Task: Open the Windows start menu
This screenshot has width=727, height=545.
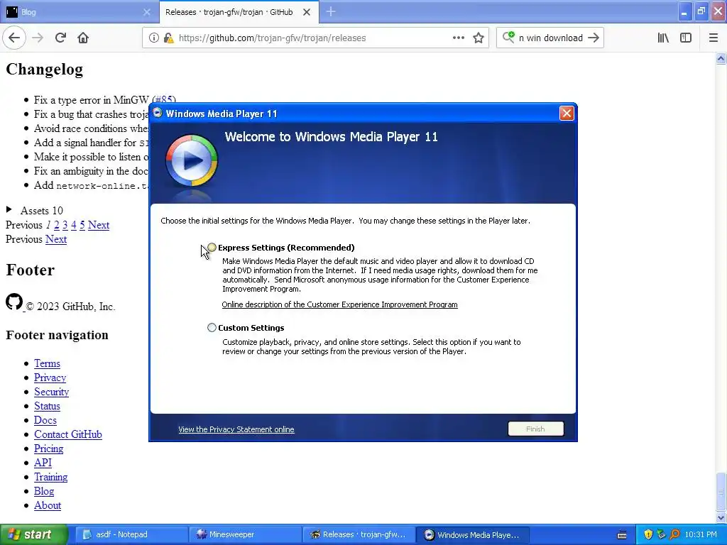Action: [33, 534]
